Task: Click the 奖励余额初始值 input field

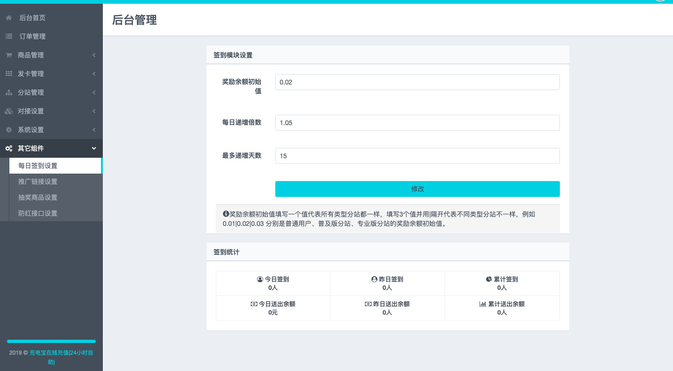Action: pyautogui.click(x=417, y=82)
